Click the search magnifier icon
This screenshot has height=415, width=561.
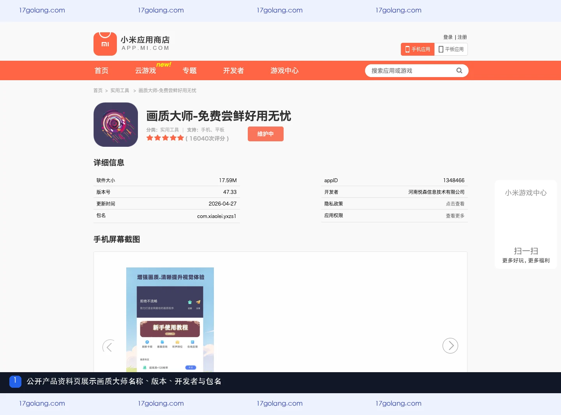coord(459,70)
